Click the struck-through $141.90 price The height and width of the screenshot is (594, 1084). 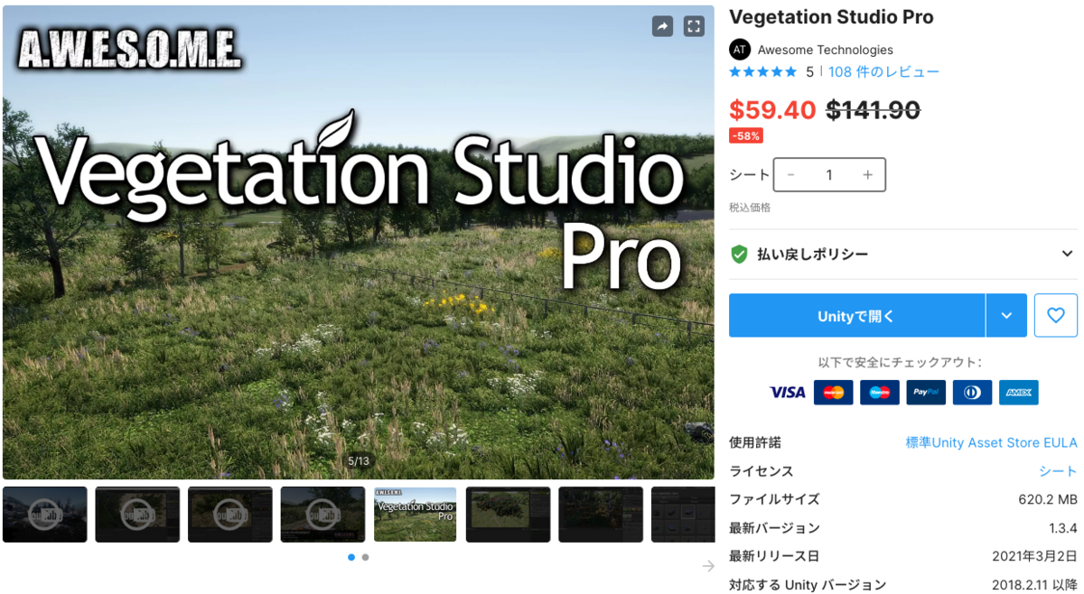pyautogui.click(x=874, y=110)
